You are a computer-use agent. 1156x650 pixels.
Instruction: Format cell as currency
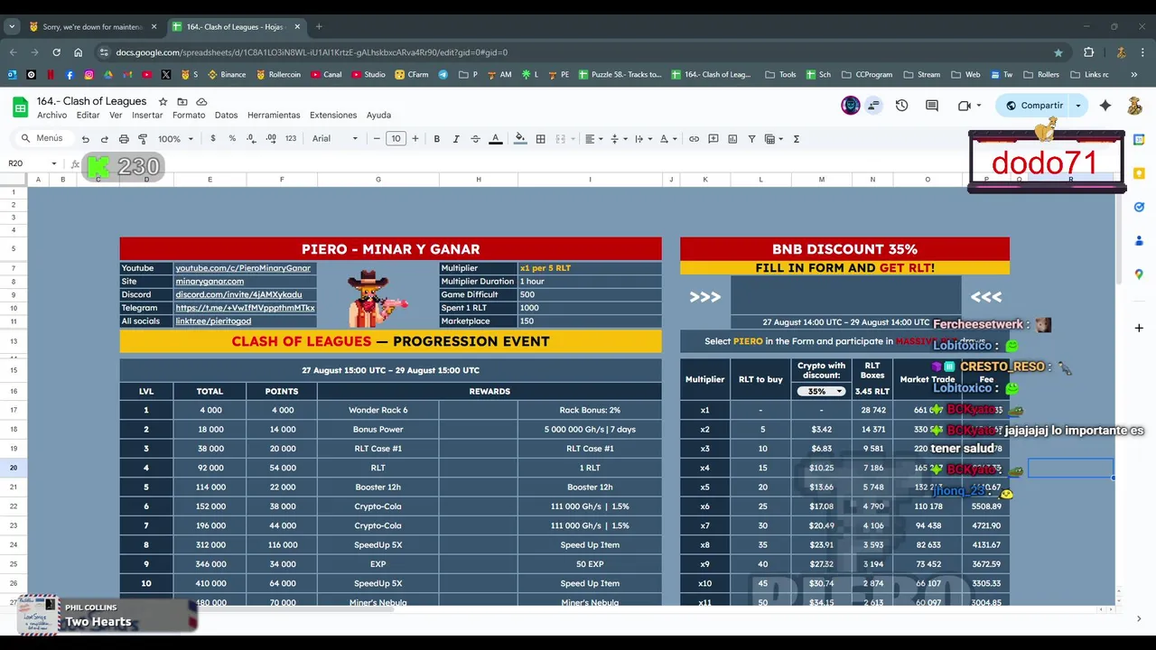[213, 139]
